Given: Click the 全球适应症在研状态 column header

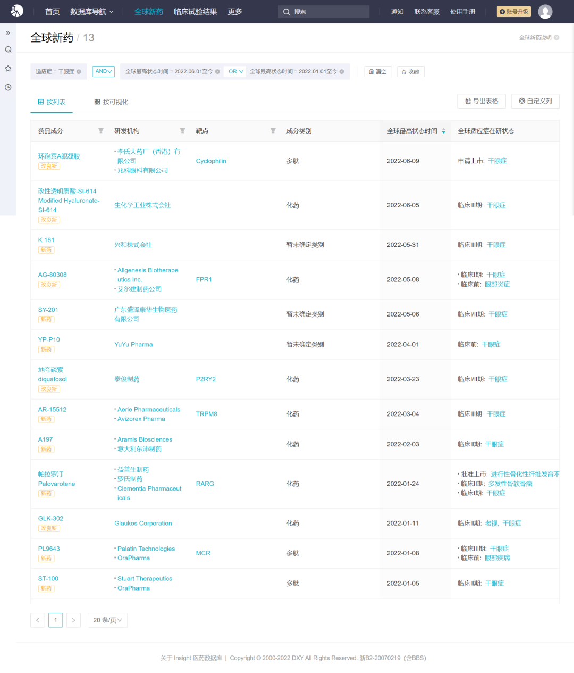Looking at the screenshot, I should click(486, 131).
